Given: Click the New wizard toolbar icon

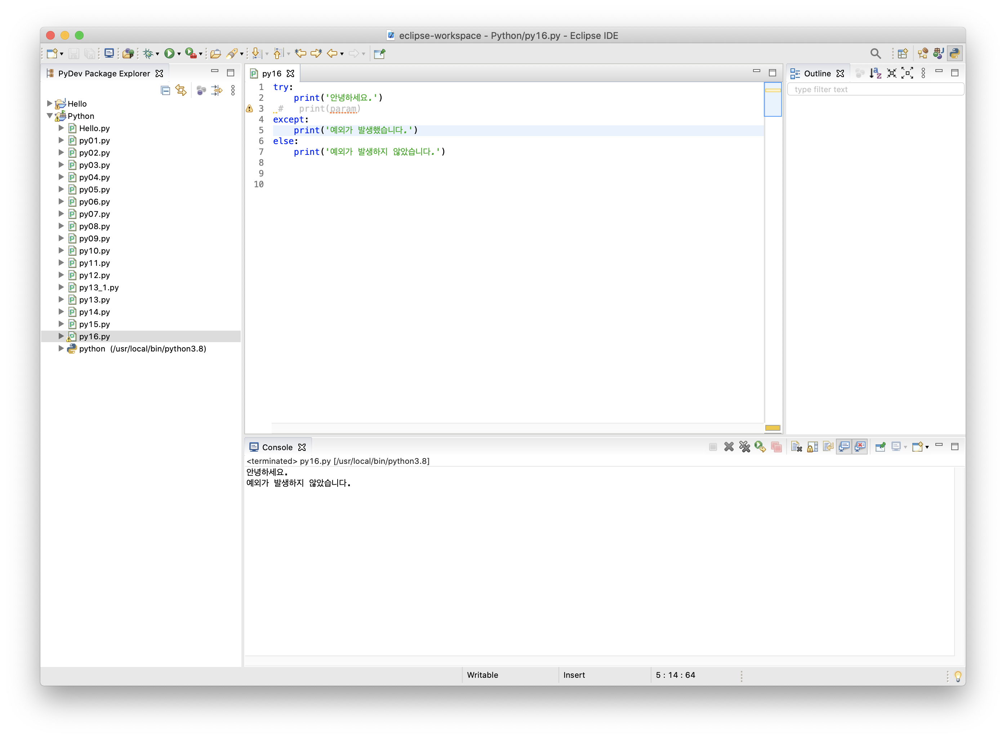Looking at the screenshot, I should (52, 54).
